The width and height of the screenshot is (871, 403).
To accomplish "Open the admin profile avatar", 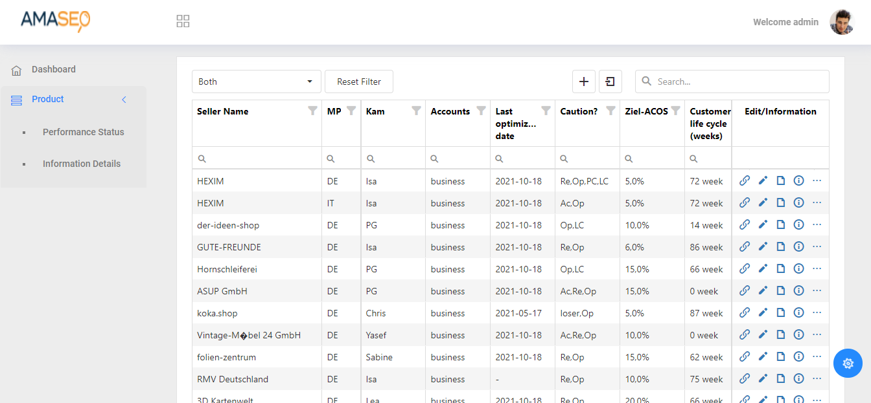I will [x=842, y=22].
